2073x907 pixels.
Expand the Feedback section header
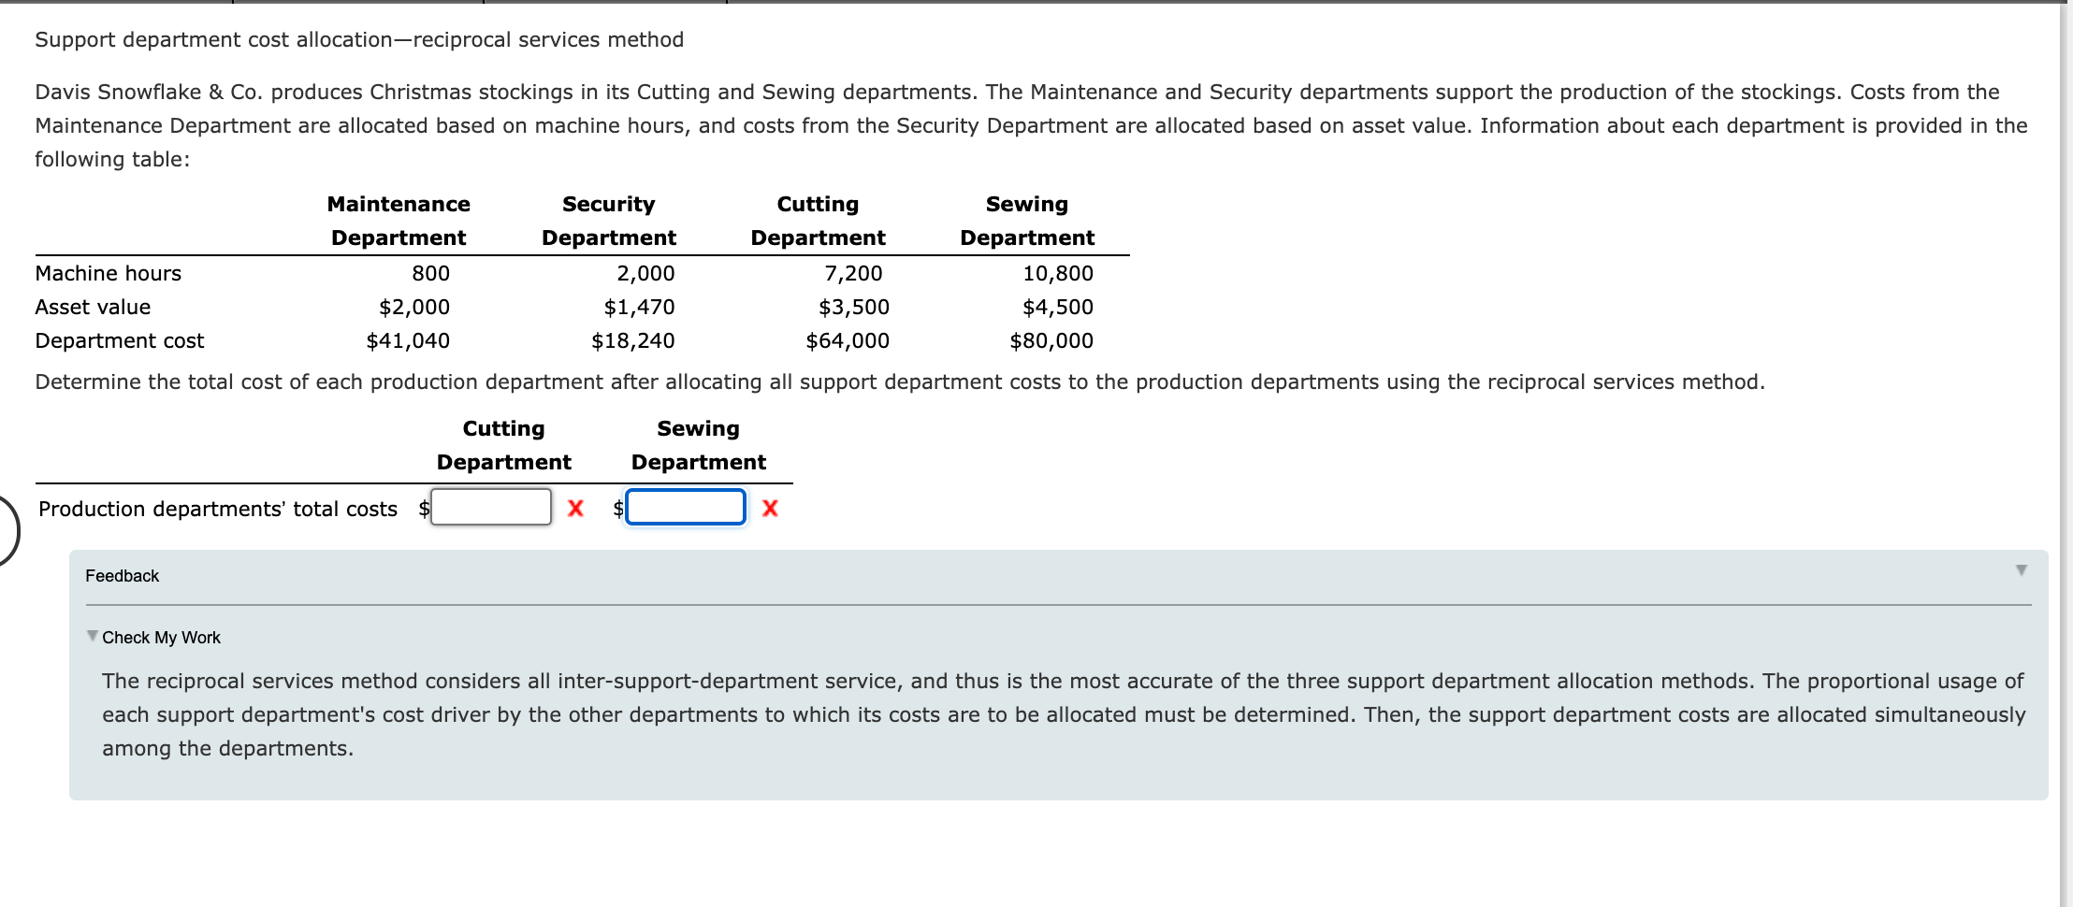coord(122,576)
